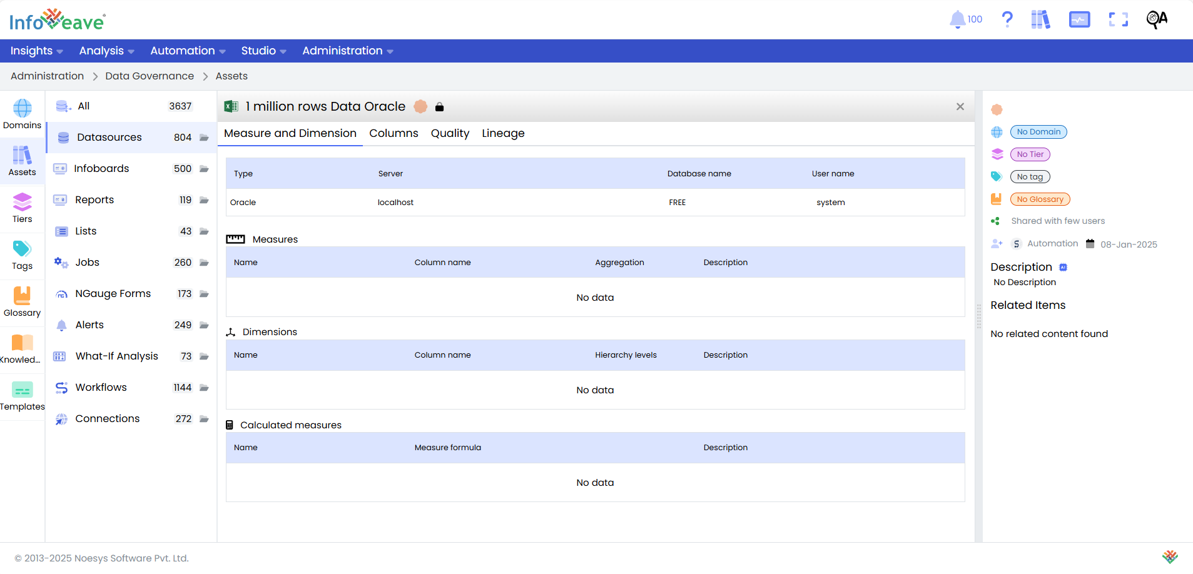Click the Automation owner label
The width and height of the screenshot is (1193, 574).
[x=1053, y=244]
